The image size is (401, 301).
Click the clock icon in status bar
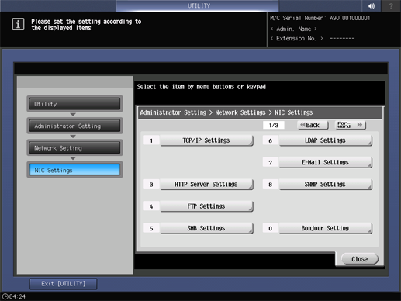pos(5,296)
